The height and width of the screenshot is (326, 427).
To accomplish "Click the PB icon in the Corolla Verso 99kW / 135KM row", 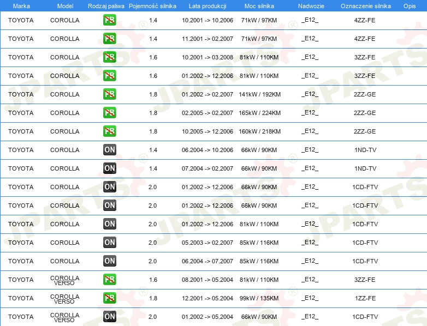I will point(109,298).
